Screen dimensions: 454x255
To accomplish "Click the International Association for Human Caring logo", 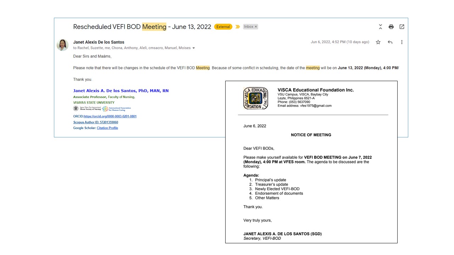I will (x=117, y=109).
